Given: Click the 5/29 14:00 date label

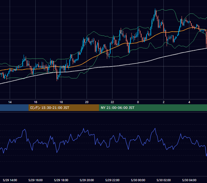Looking at the screenshot, I should click(x=10, y=180).
